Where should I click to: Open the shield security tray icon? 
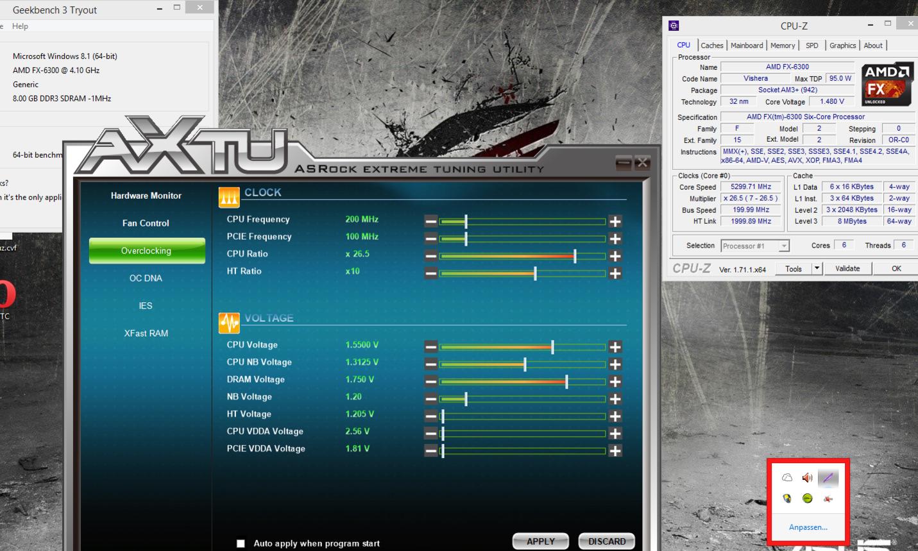pos(787,498)
